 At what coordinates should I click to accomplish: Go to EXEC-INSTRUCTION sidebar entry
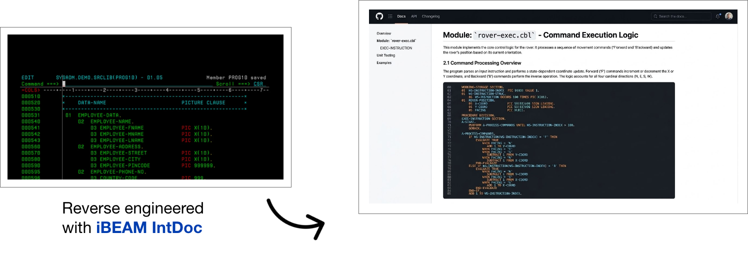point(396,48)
